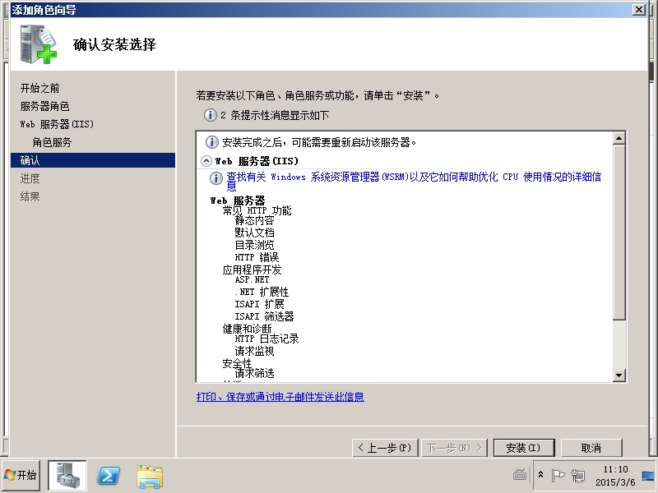Select 进度 step in sidebar
The height and width of the screenshot is (493, 658).
click(x=30, y=178)
